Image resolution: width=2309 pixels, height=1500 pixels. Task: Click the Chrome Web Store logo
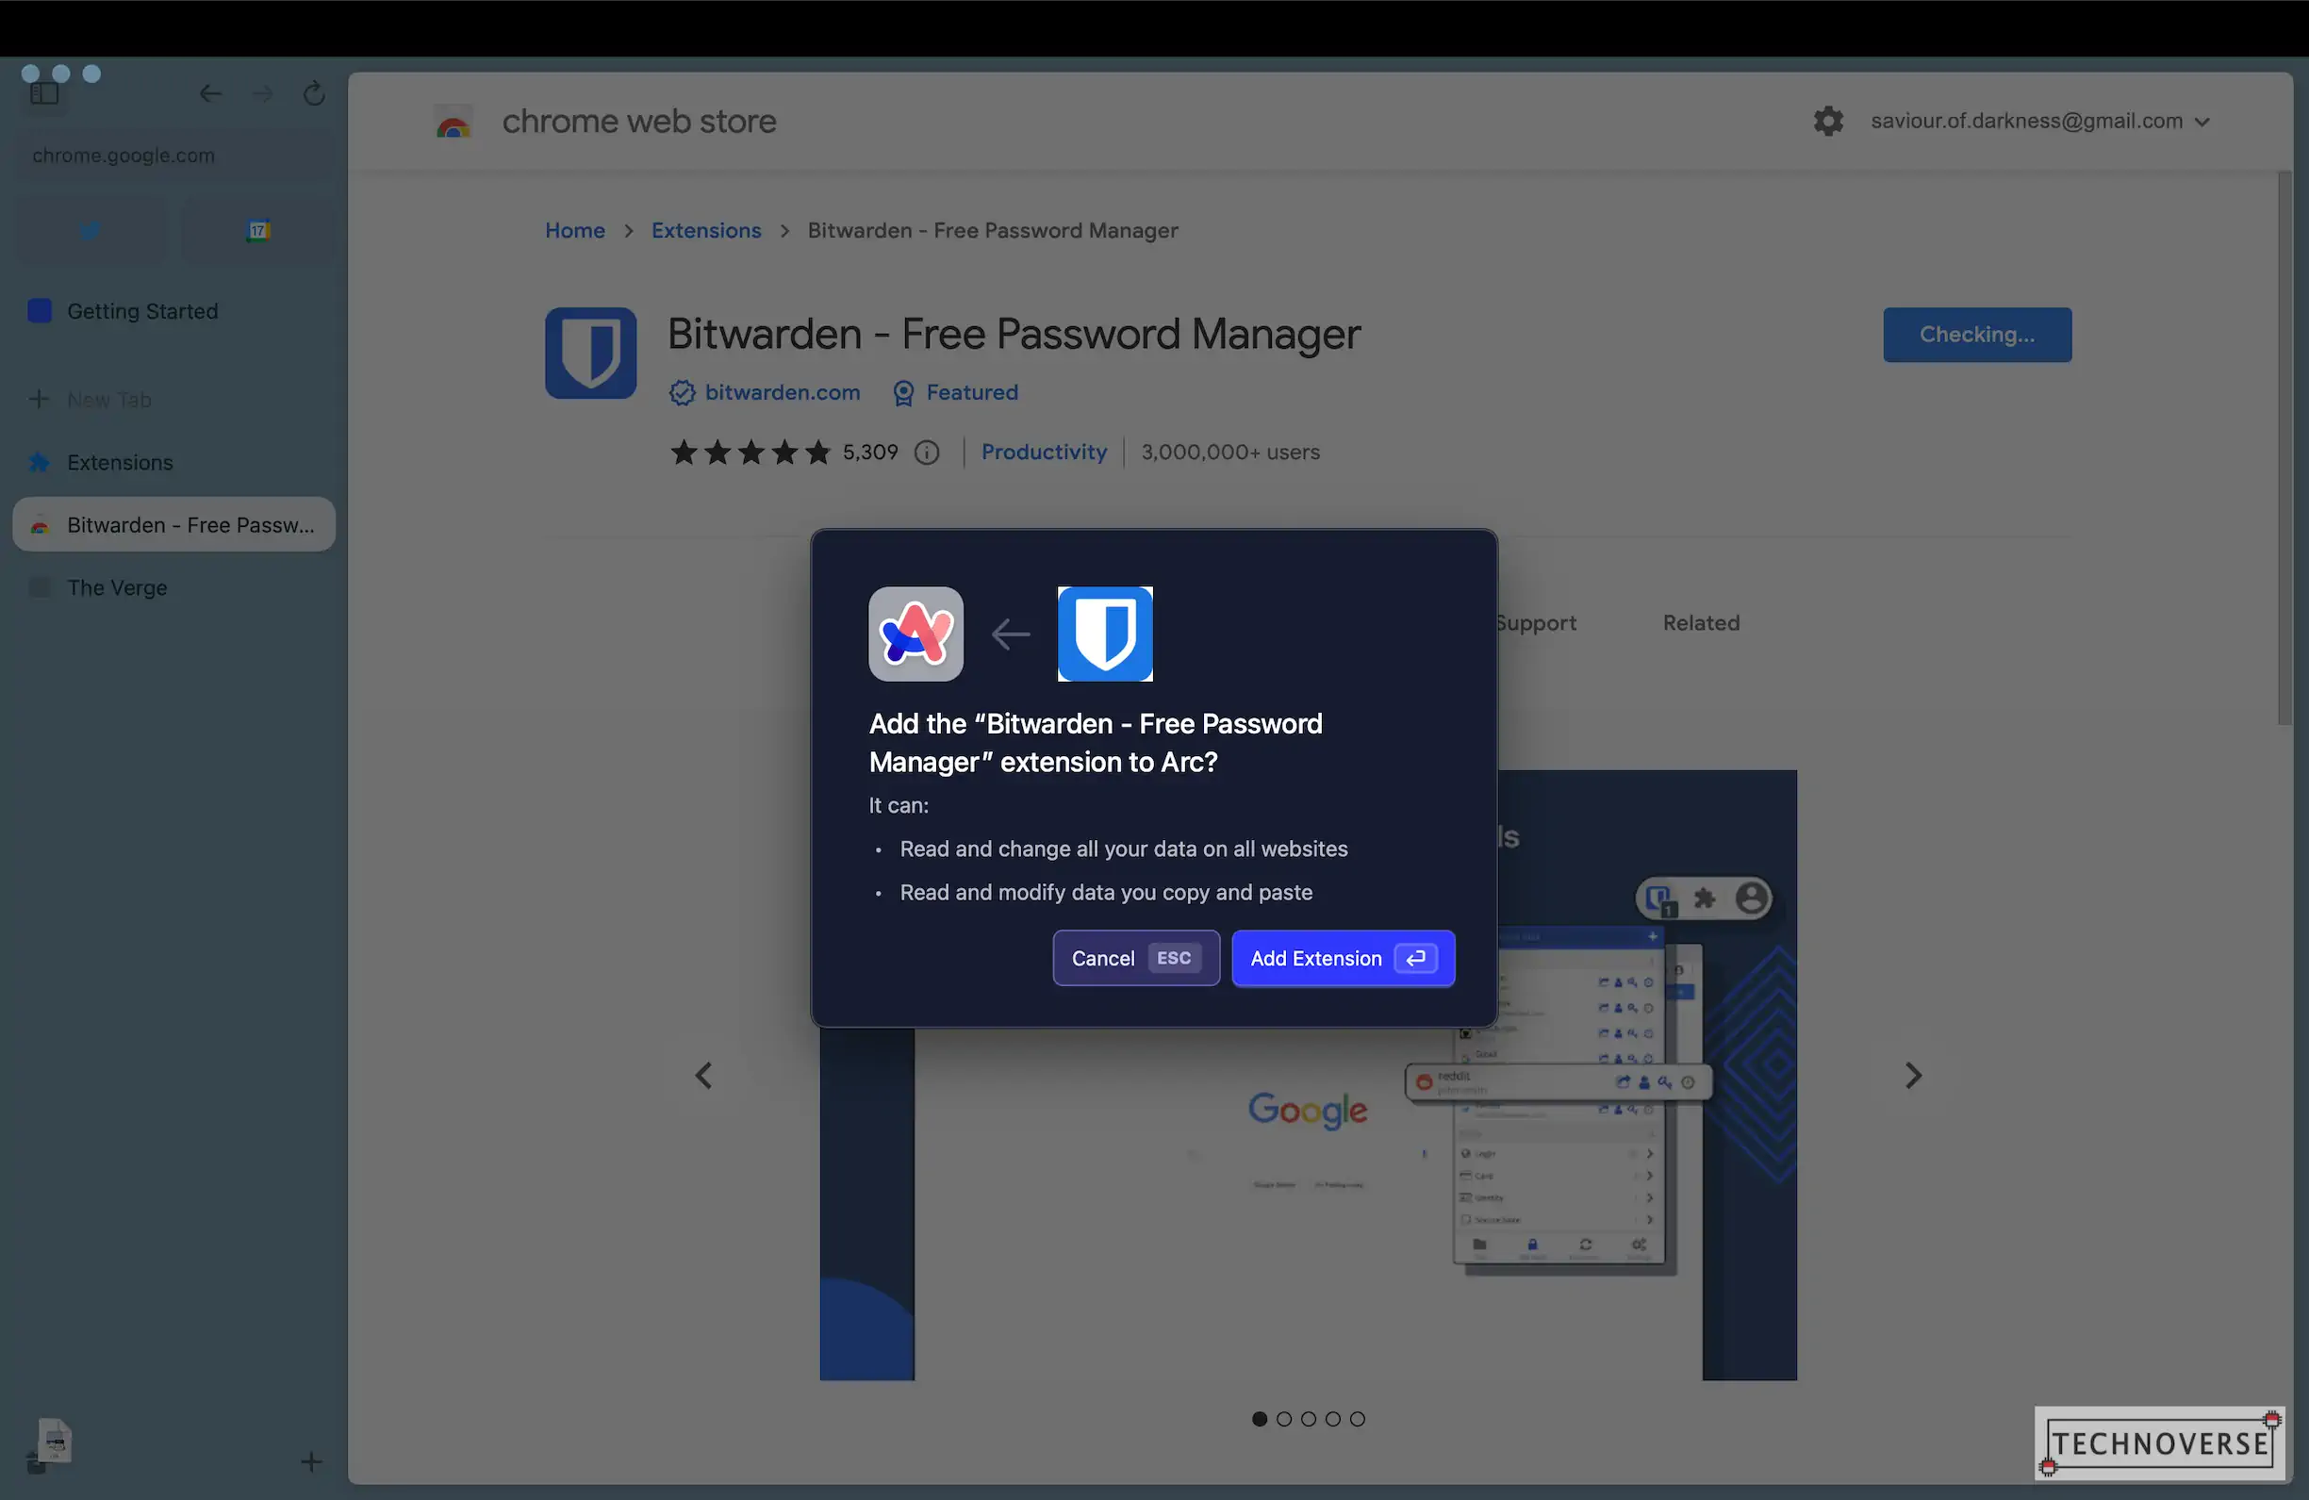click(x=454, y=122)
